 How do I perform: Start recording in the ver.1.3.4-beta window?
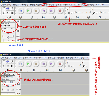point(60,64)
